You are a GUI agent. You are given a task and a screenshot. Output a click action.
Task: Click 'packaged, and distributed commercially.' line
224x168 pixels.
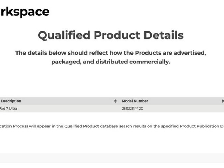click(x=111, y=62)
